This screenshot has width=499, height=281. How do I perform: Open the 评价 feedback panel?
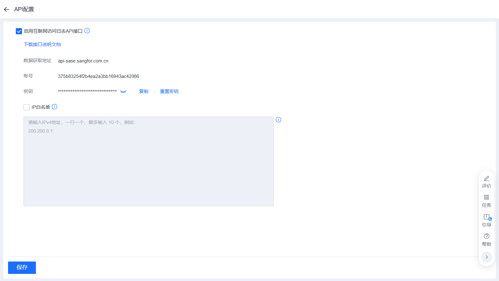coord(486,182)
